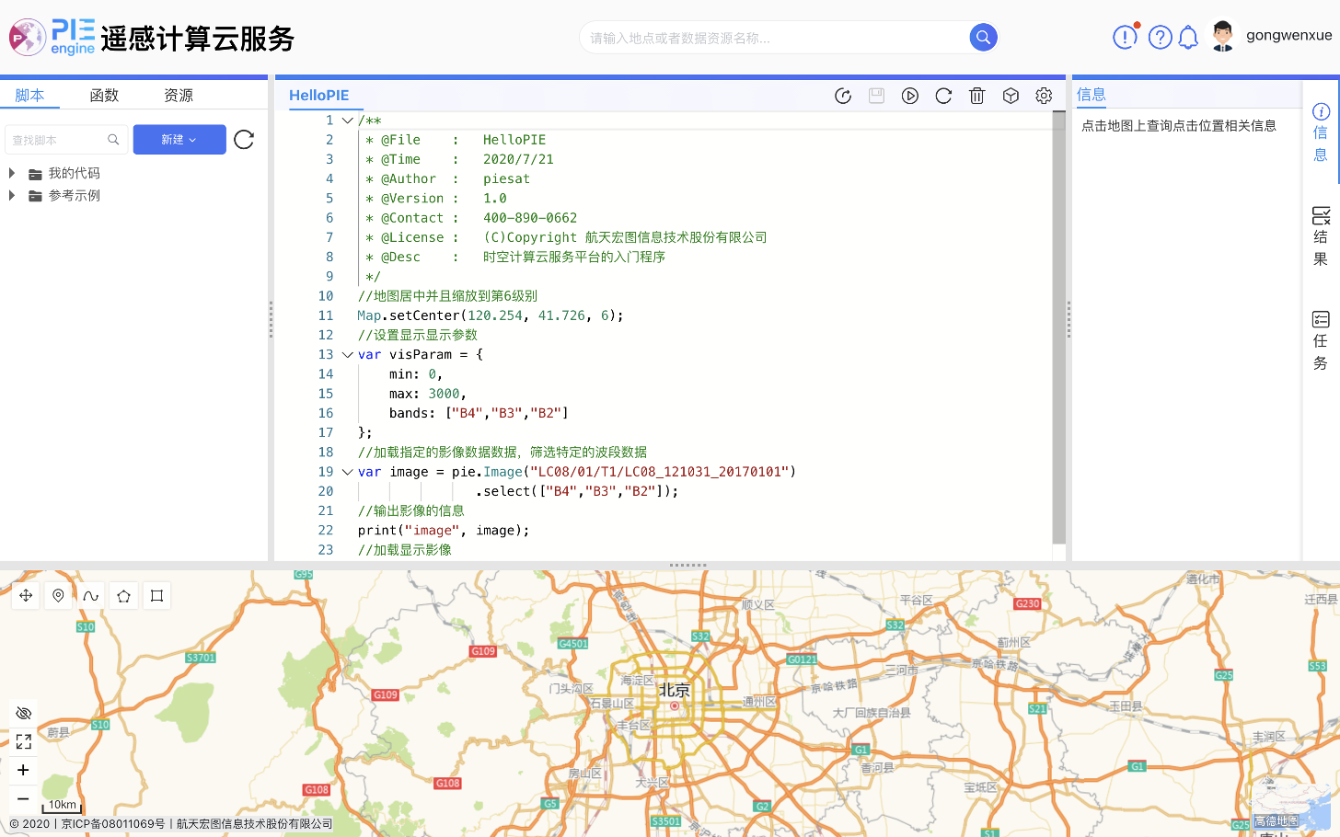Select the polyline drawing tool
The width and height of the screenshot is (1340, 837).
click(91, 596)
